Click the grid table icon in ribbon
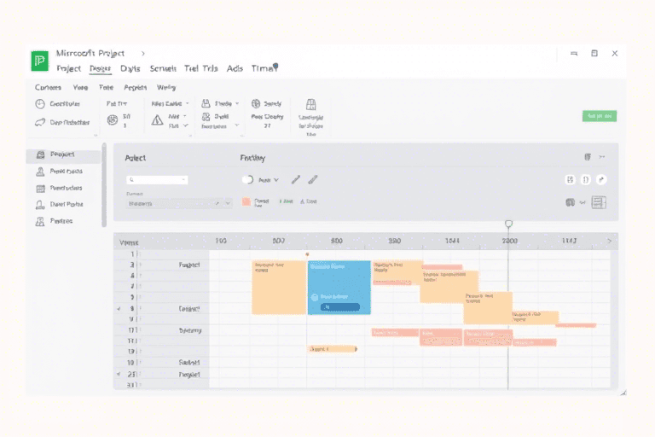The height and width of the screenshot is (437, 655). 310,104
